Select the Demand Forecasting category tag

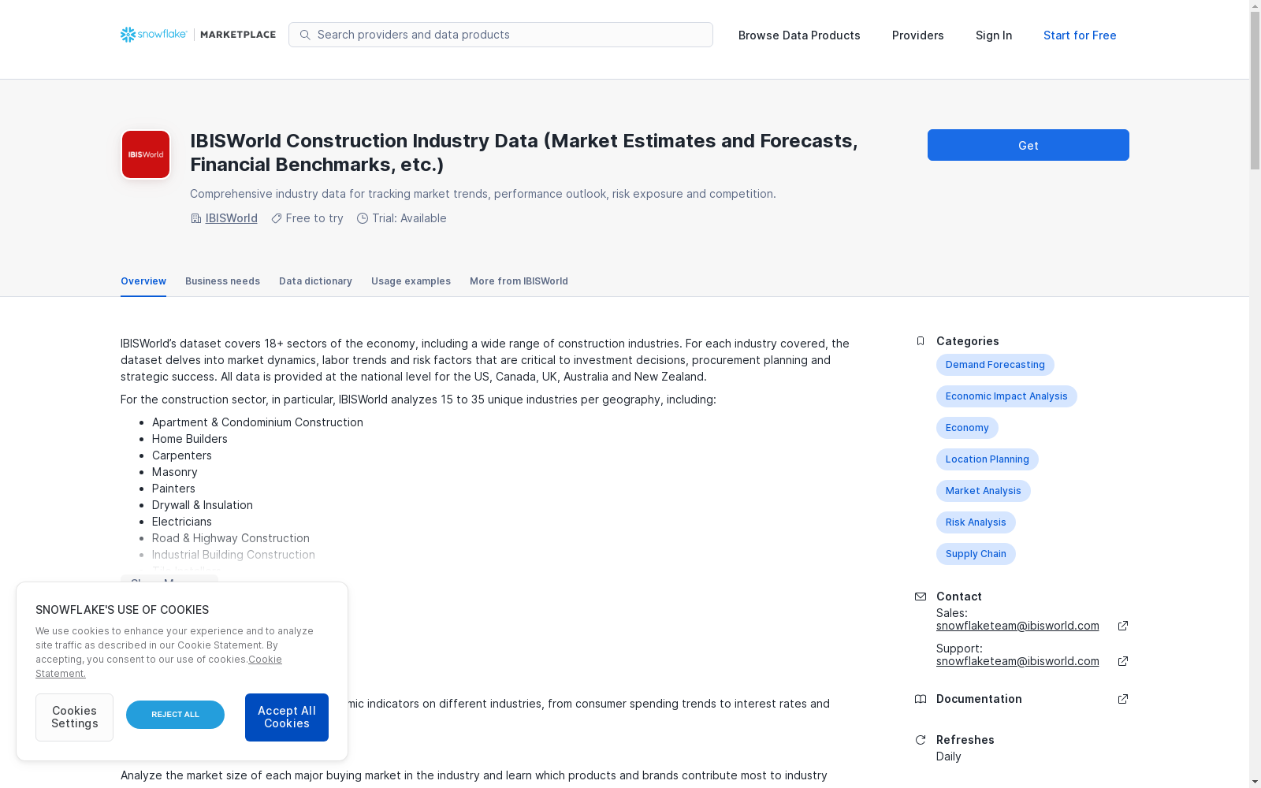point(995,365)
